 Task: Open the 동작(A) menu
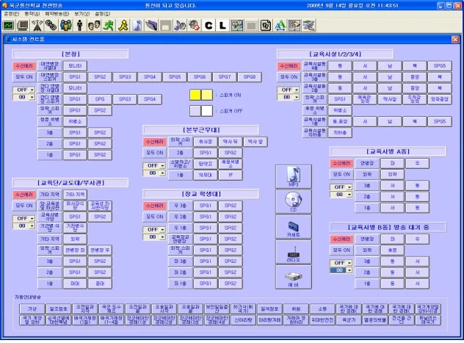pyautogui.click(x=32, y=14)
